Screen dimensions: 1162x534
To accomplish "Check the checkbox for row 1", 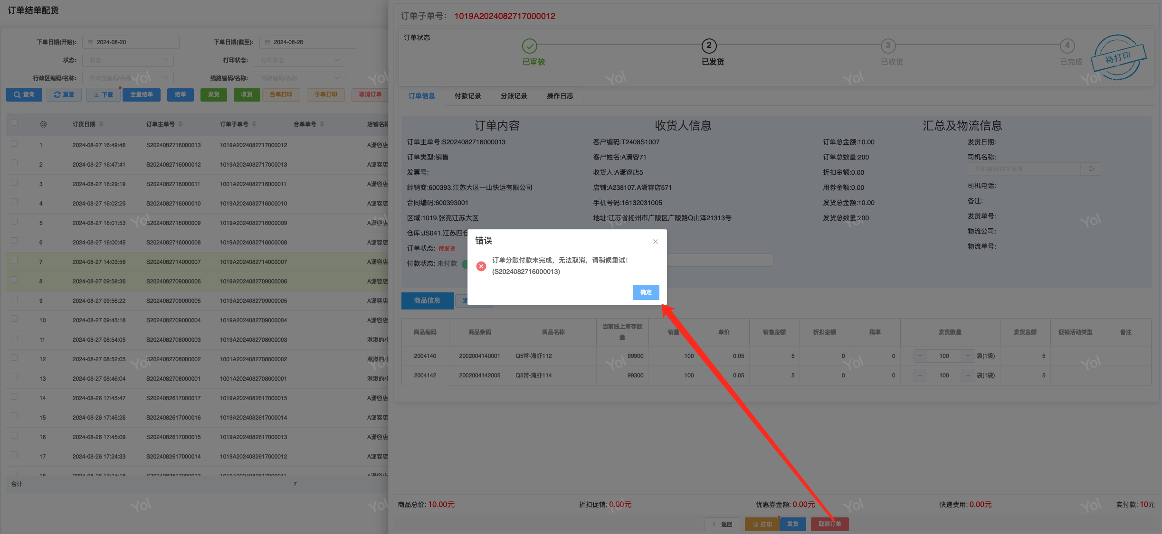I will pyautogui.click(x=14, y=144).
